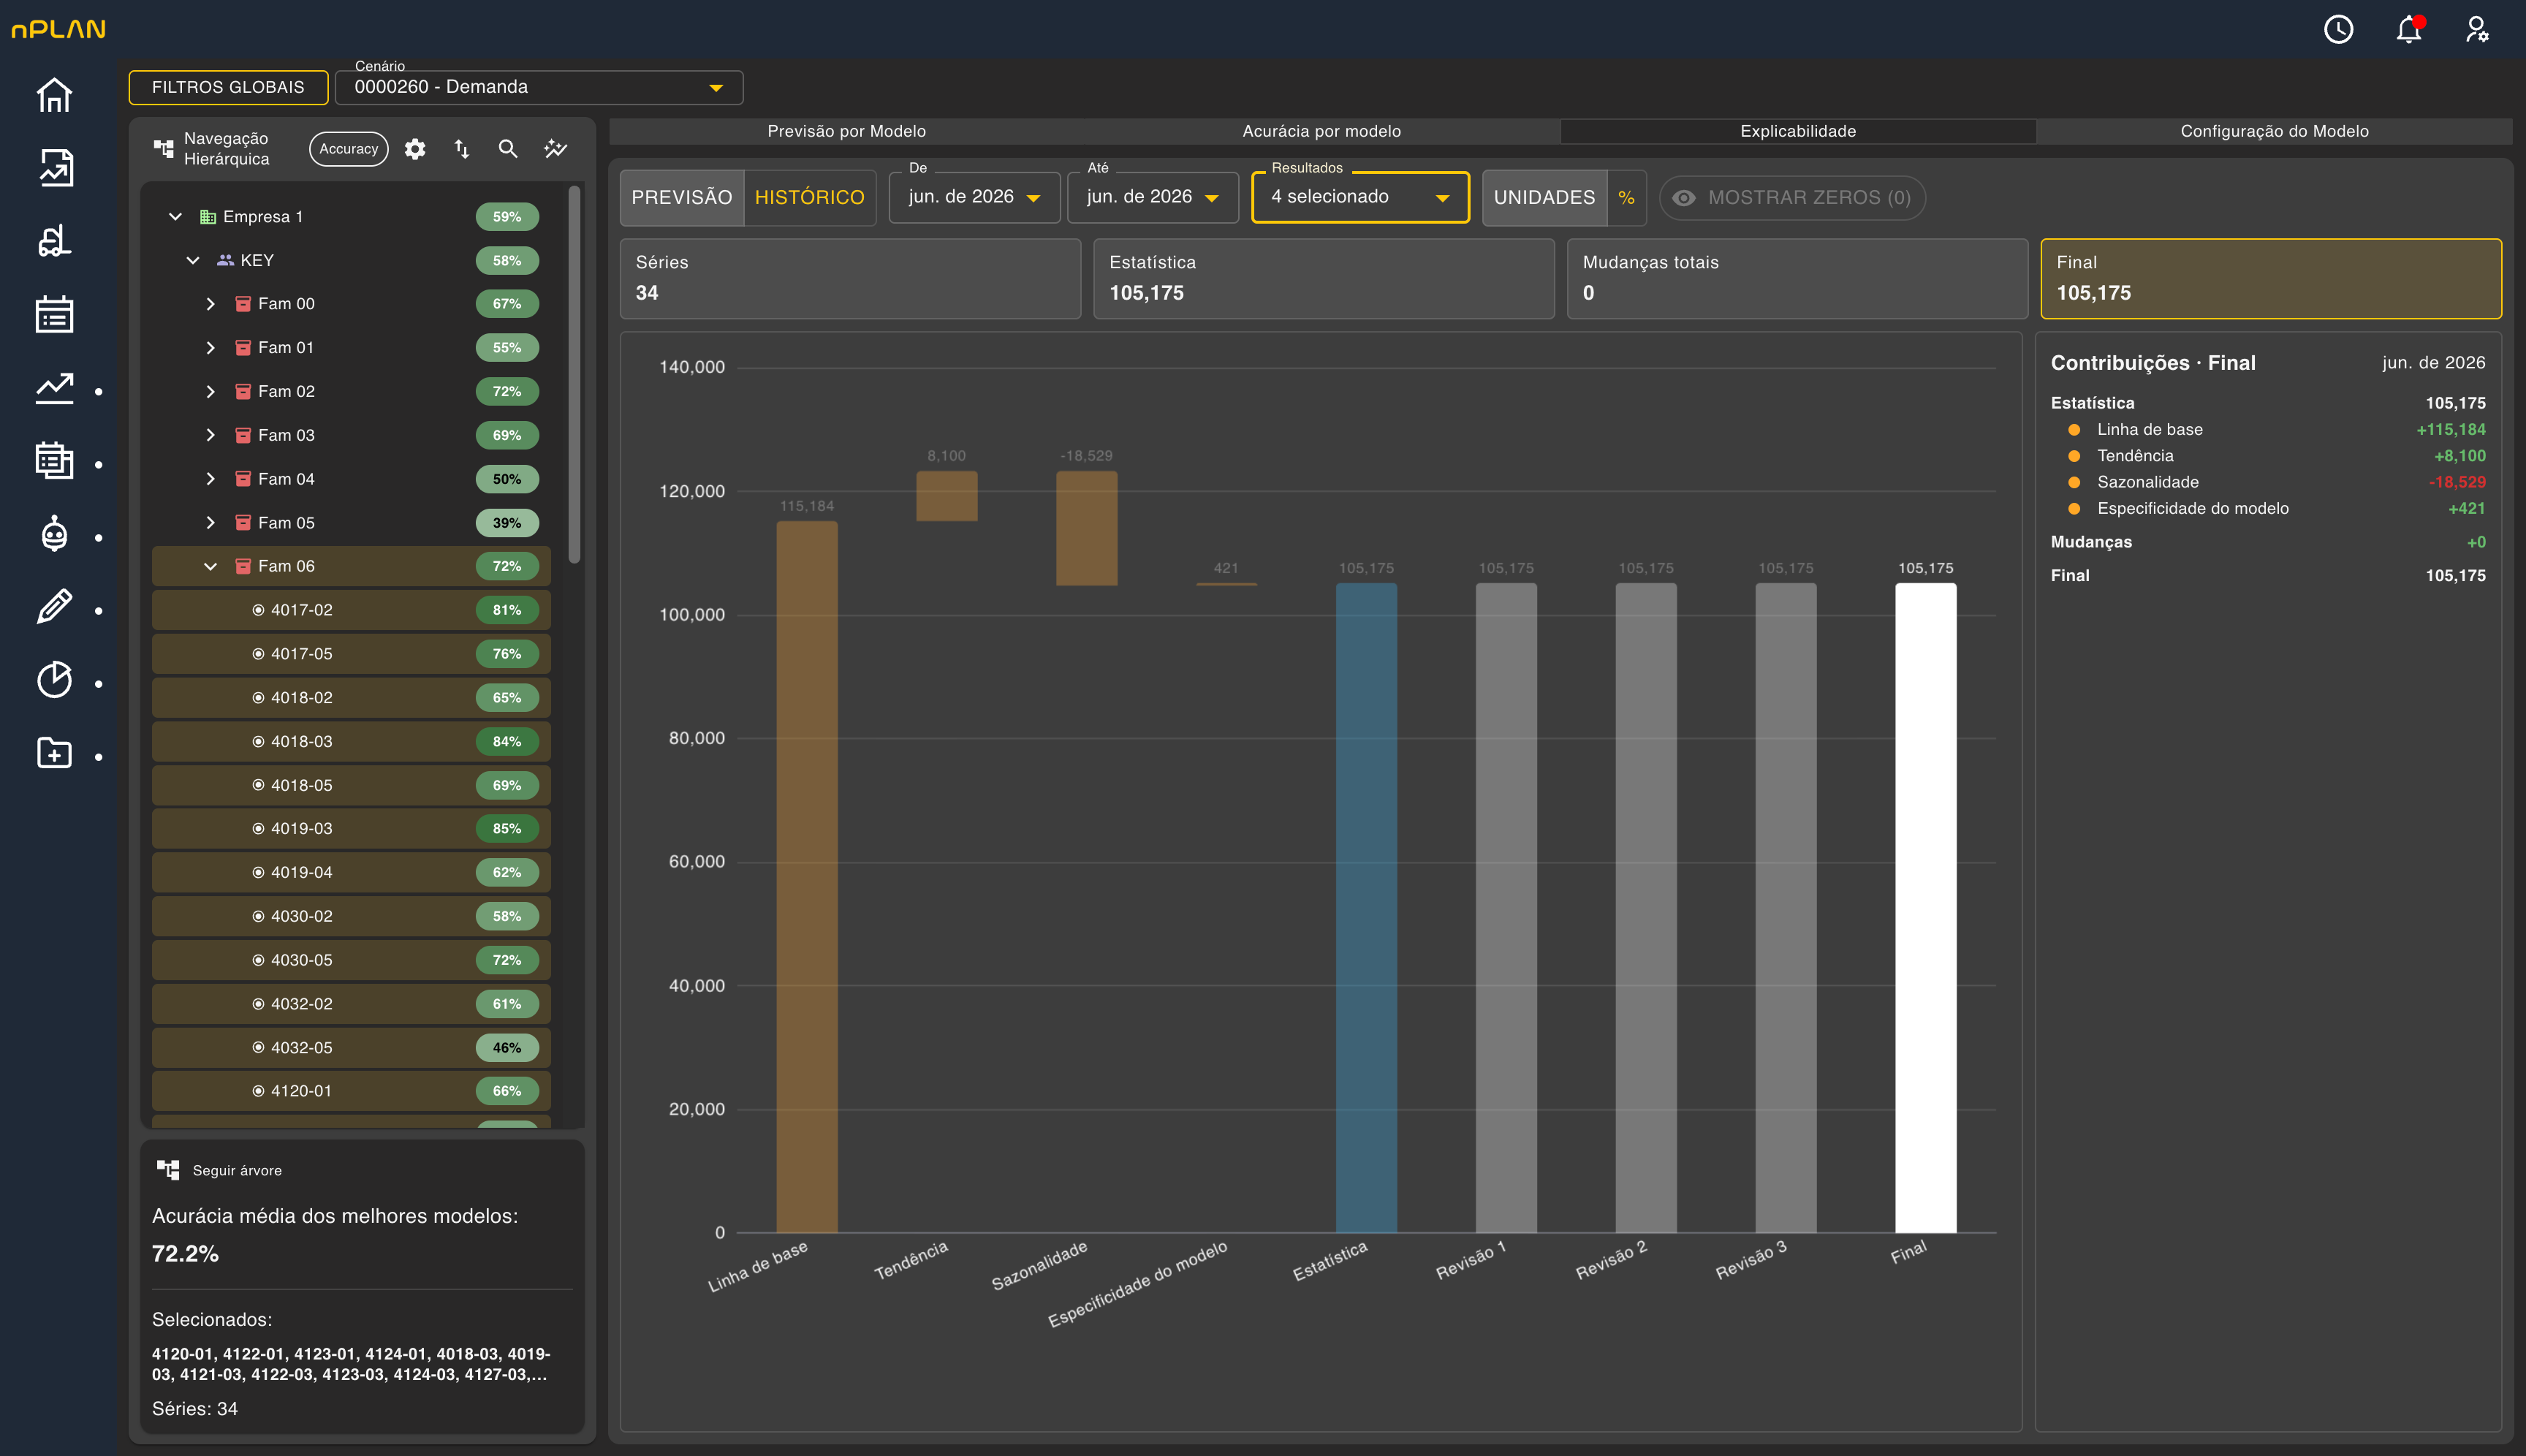Open the notifications bell

(2408, 29)
